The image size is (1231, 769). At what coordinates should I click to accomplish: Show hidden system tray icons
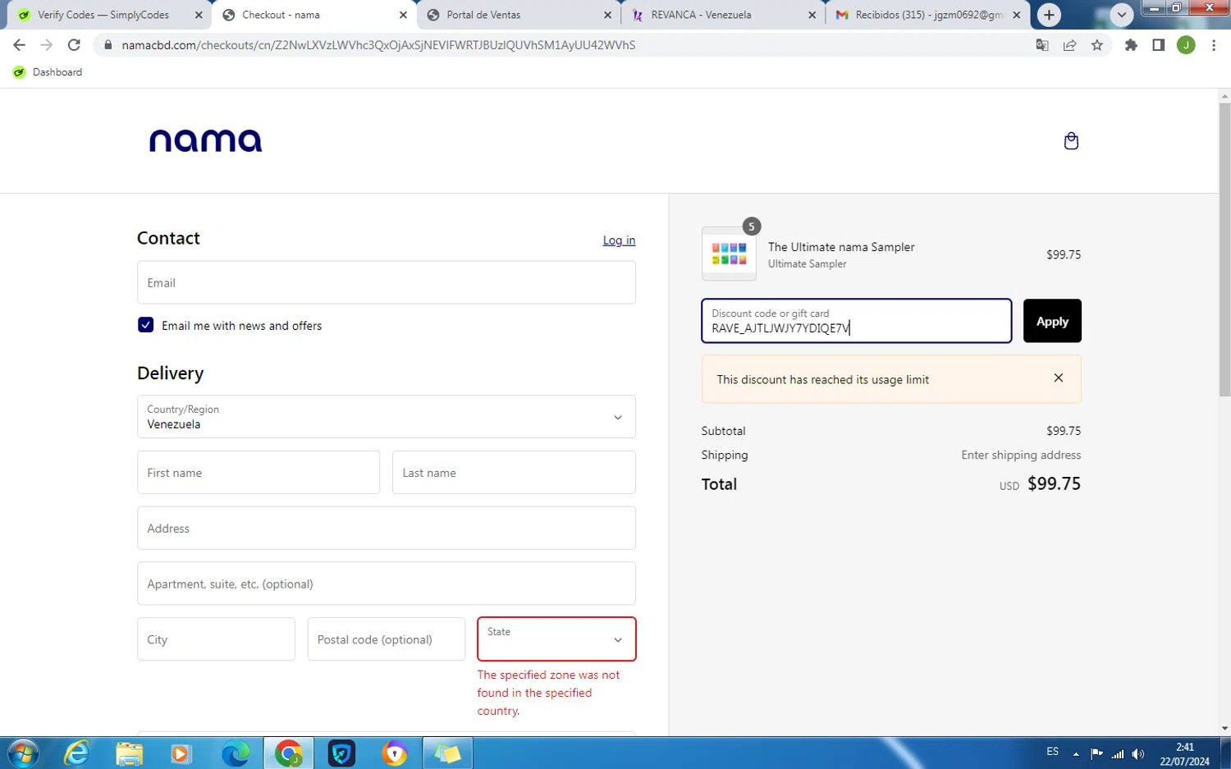(x=1076, y=753)
